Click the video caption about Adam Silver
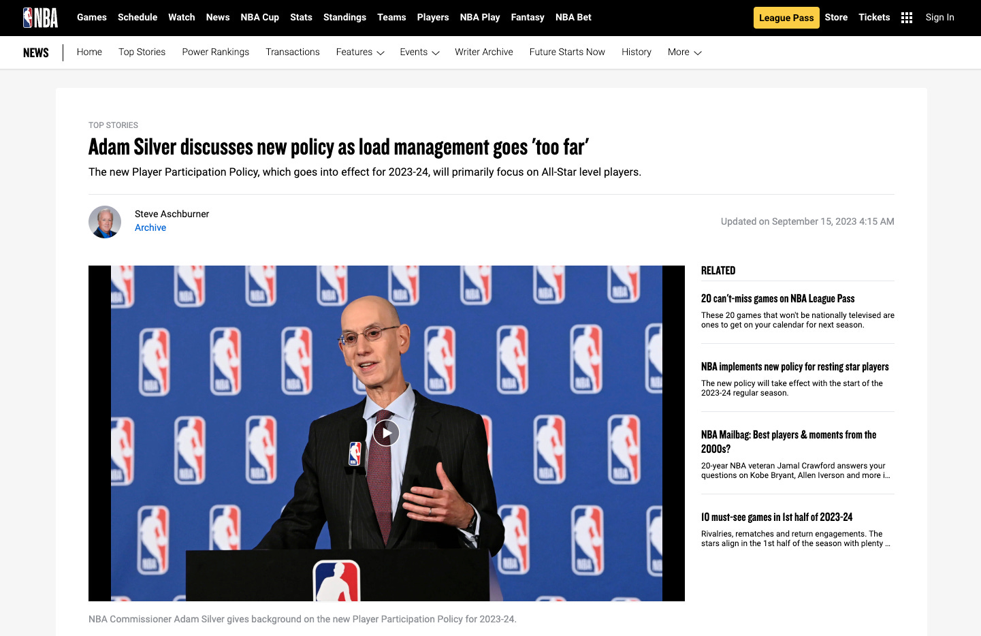This screenshot has height=636, width=981. pos(302,620)
